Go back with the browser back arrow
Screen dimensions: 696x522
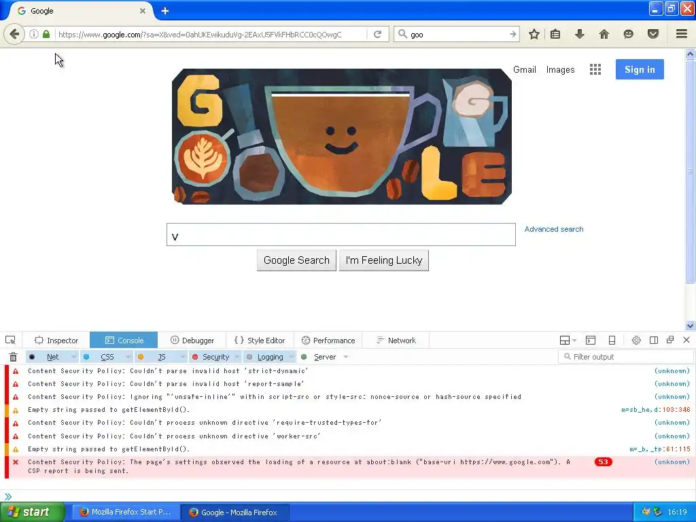[x=14, y=34]
